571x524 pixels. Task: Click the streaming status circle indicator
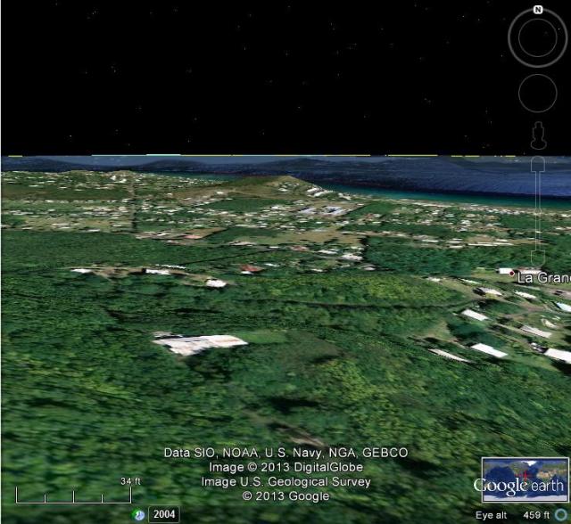(x=561, y=515)
